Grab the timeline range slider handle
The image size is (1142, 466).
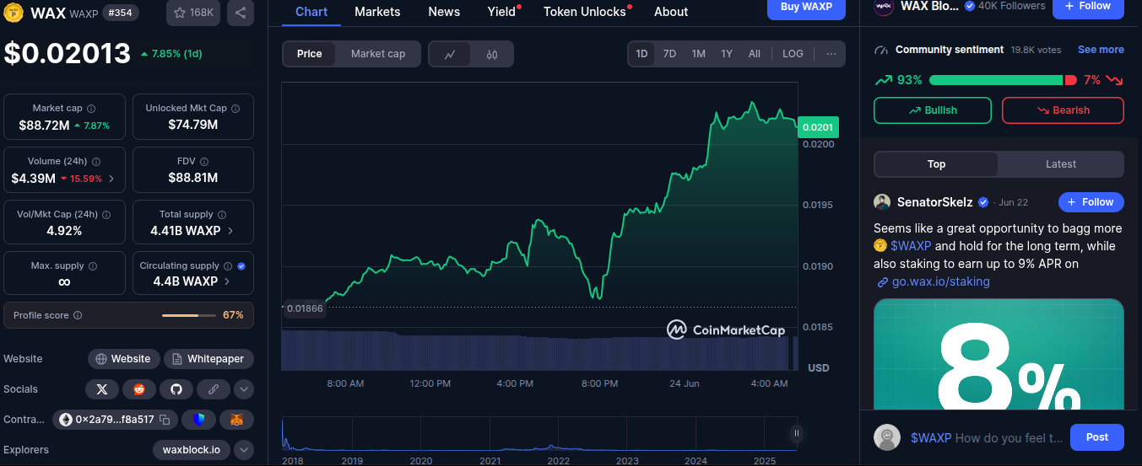click(796, 433)
